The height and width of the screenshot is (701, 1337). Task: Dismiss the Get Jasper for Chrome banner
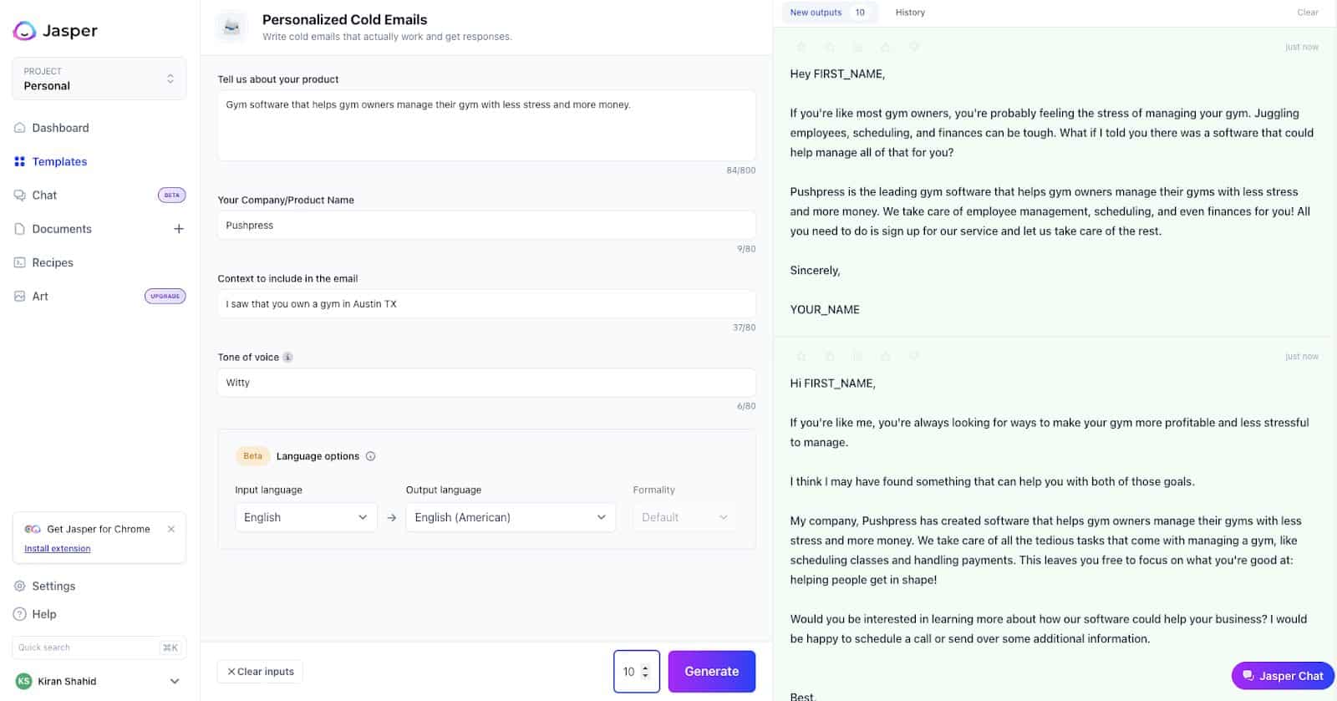171,529
